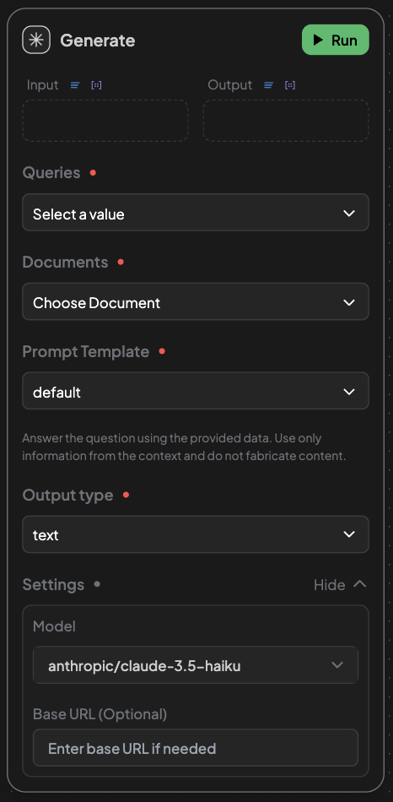The height and width of the screenshot is (802, 393).
Task: Click the purple bracket icon beside Output
Action: pos(290,85)
